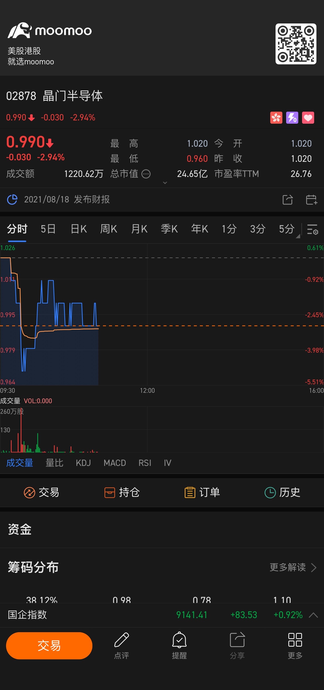
Task: Open the 持仓 positions shortcut
Action: point(122,492)
